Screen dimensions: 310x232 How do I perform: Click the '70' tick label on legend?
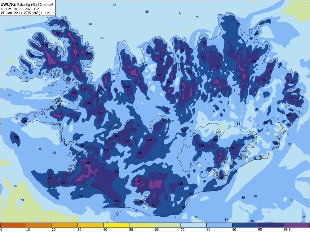[183, 230]
